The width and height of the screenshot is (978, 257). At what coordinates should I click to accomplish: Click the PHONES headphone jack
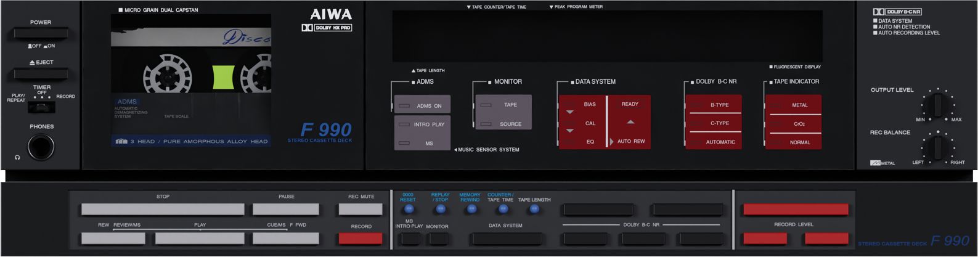(x=41, y=147)
